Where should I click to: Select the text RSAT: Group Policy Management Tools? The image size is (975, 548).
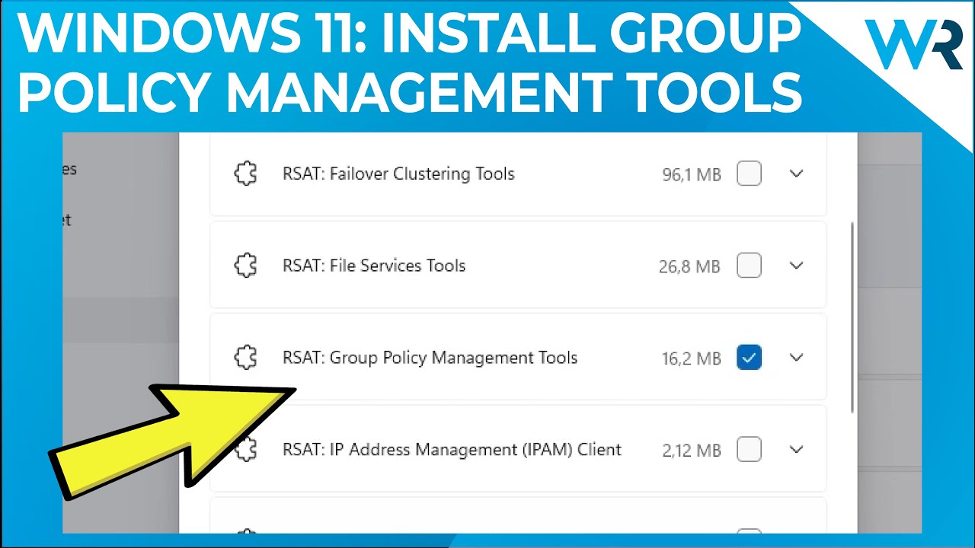(430, 358)
